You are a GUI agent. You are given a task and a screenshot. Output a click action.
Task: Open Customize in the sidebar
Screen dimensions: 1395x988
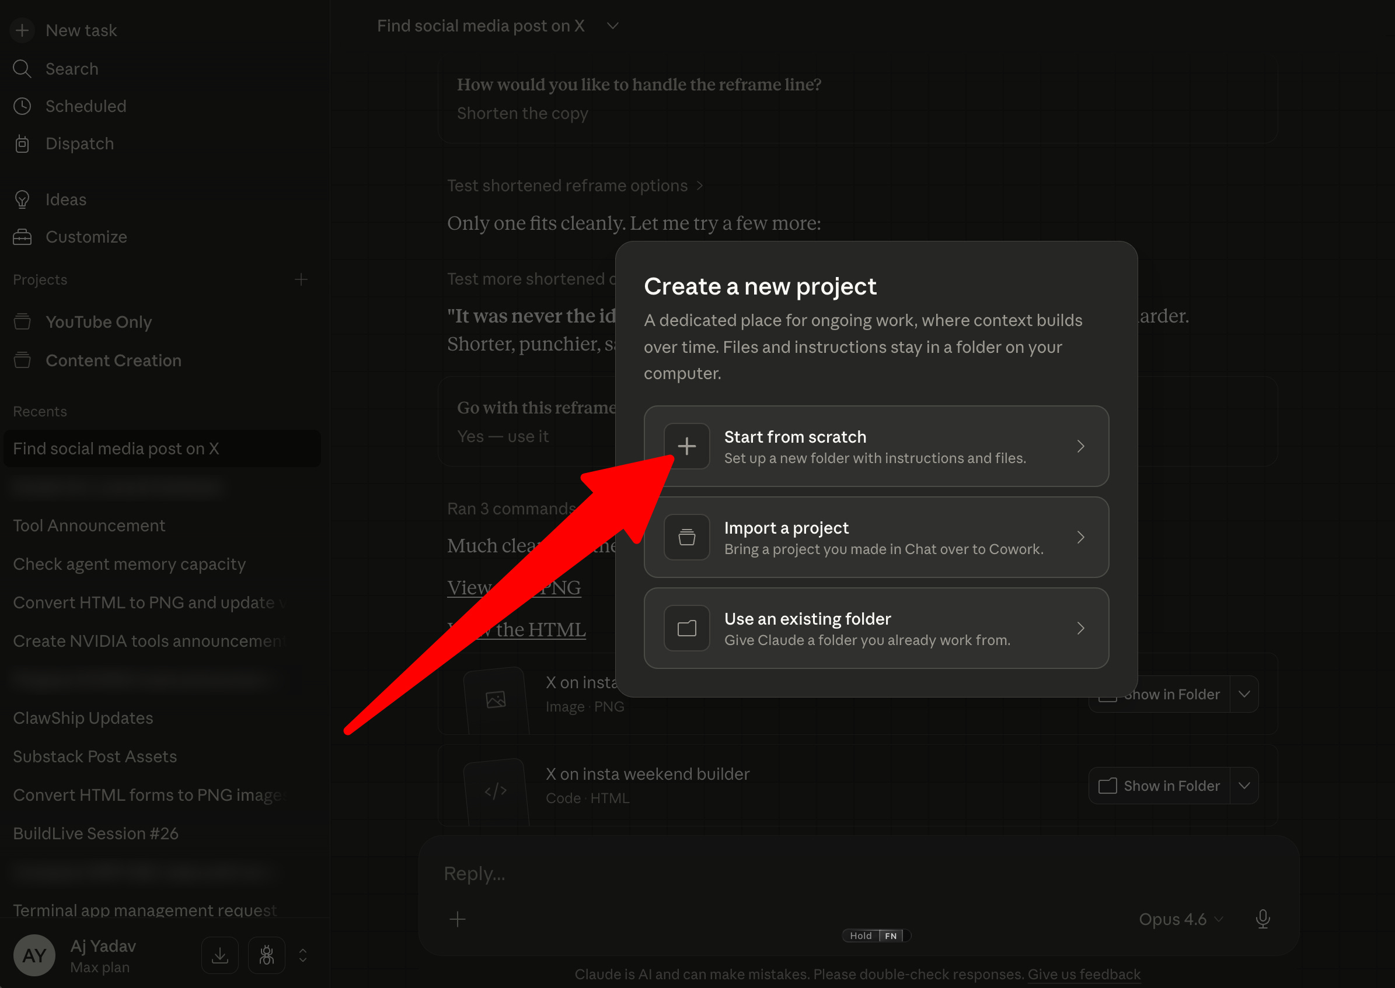[86, 237]
